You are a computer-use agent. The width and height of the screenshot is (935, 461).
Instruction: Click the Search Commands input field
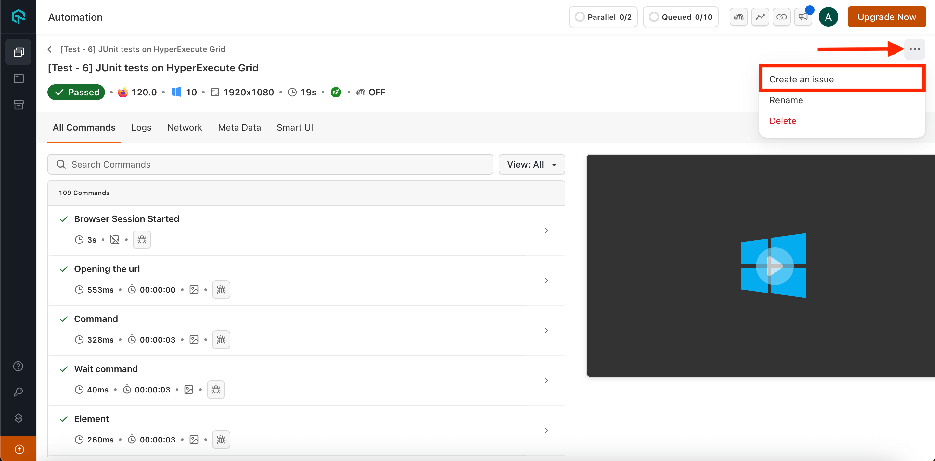[270, 164]
